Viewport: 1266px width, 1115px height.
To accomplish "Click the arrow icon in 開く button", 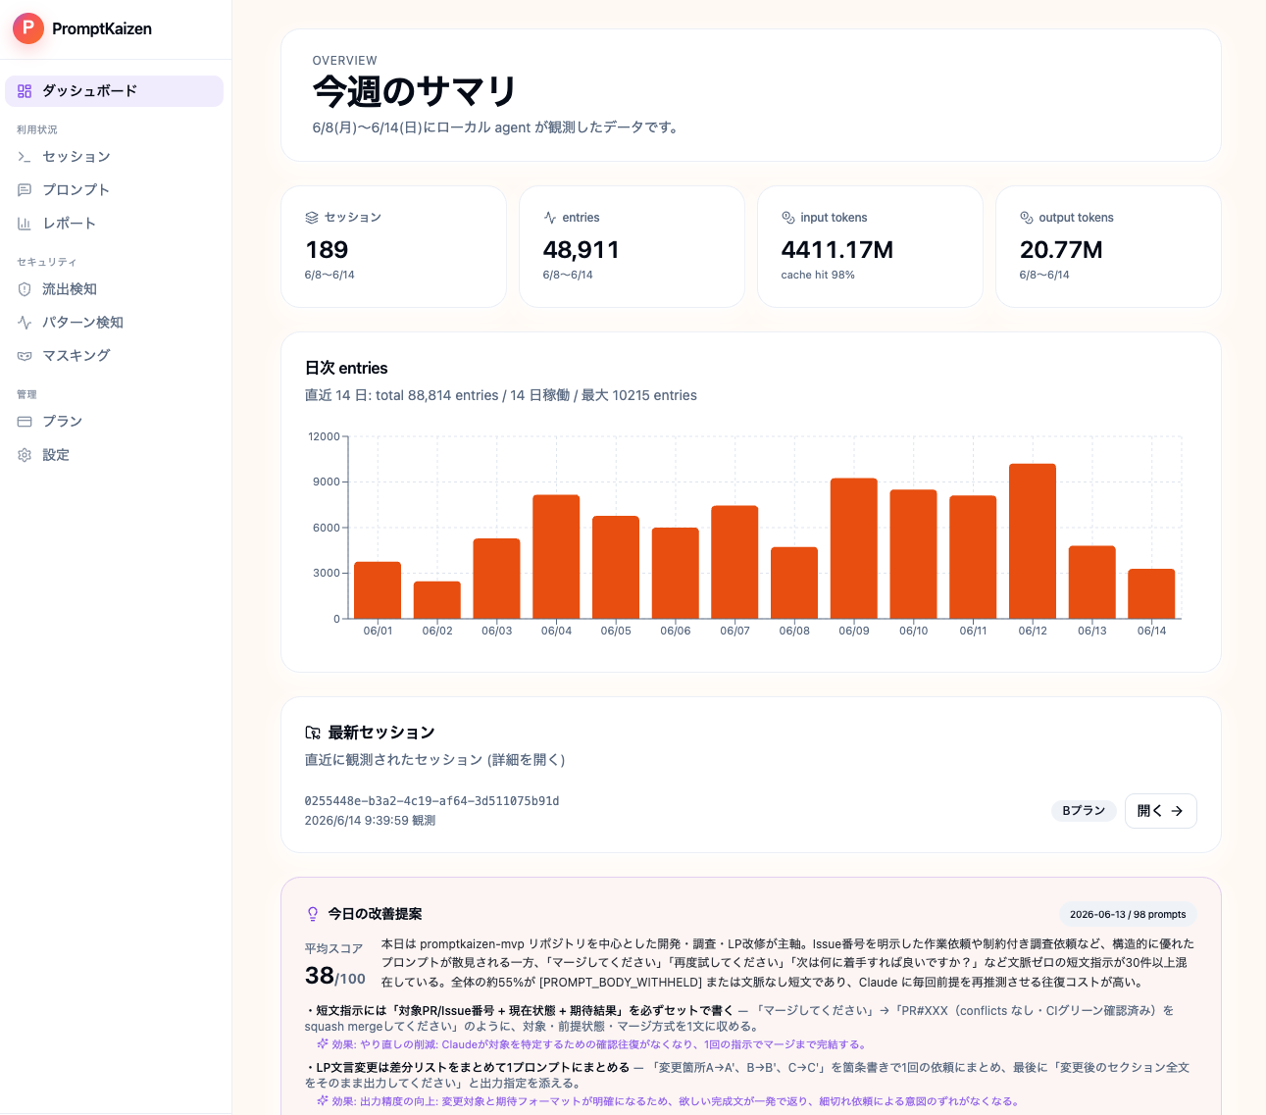I will [x=1177, y=811].
